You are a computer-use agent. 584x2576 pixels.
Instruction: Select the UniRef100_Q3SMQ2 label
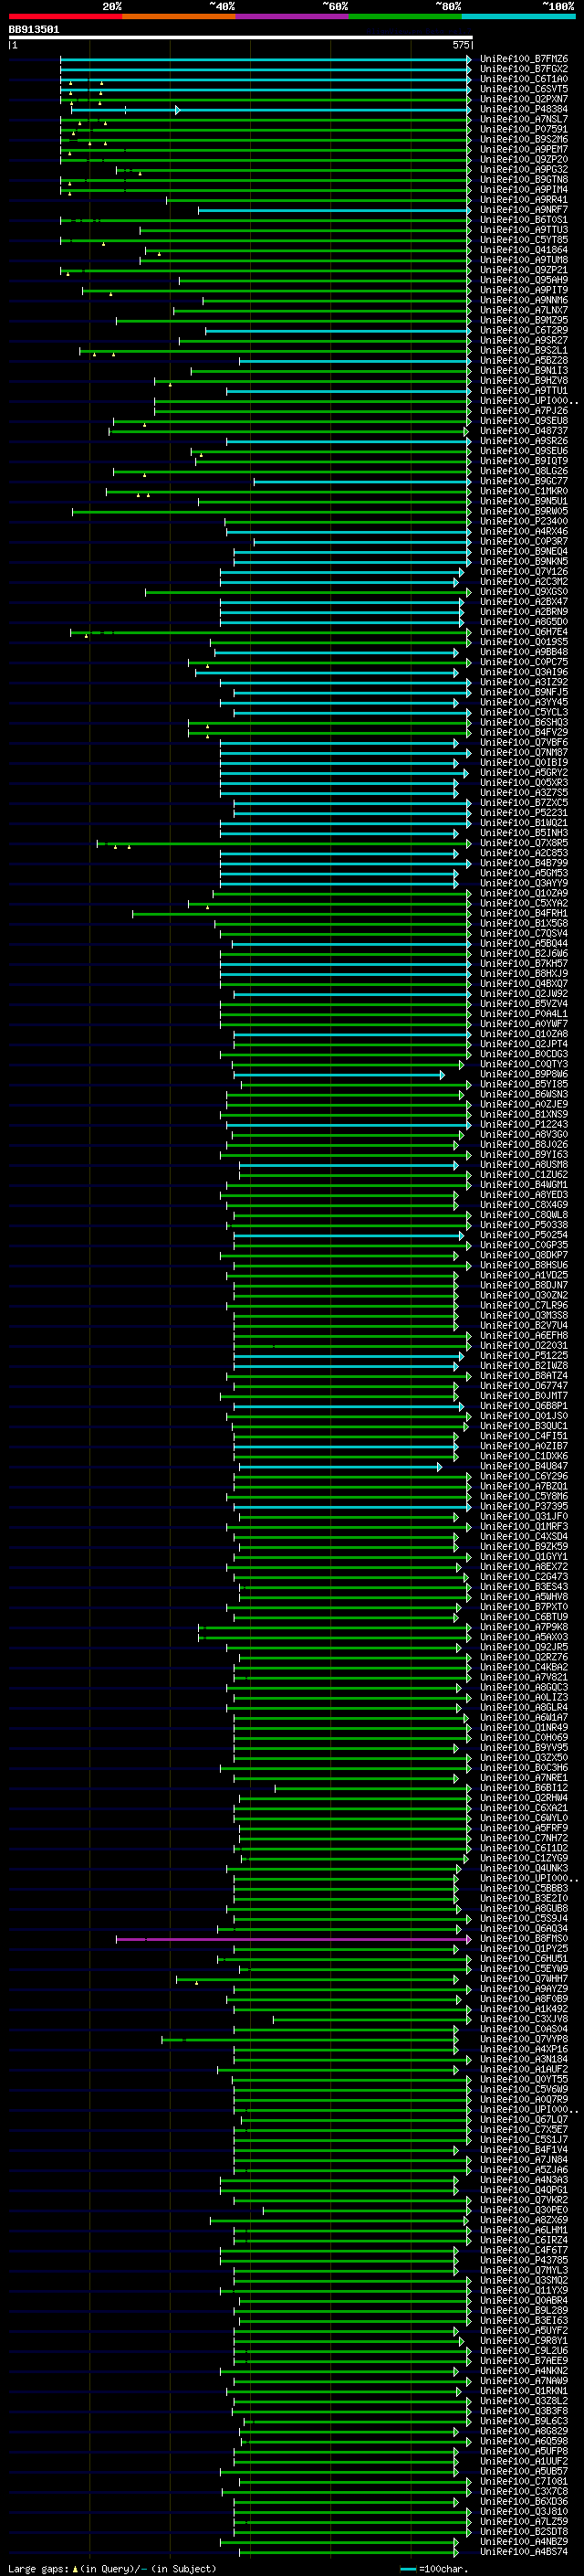[523, 2280]
